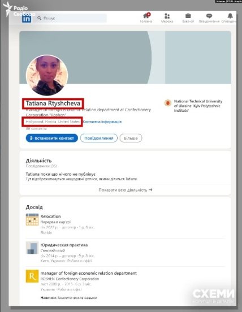Open the Більше more options dropdown
Image resolution: width=242 pixels, height=312 pixels.
[x=131, y=138]
